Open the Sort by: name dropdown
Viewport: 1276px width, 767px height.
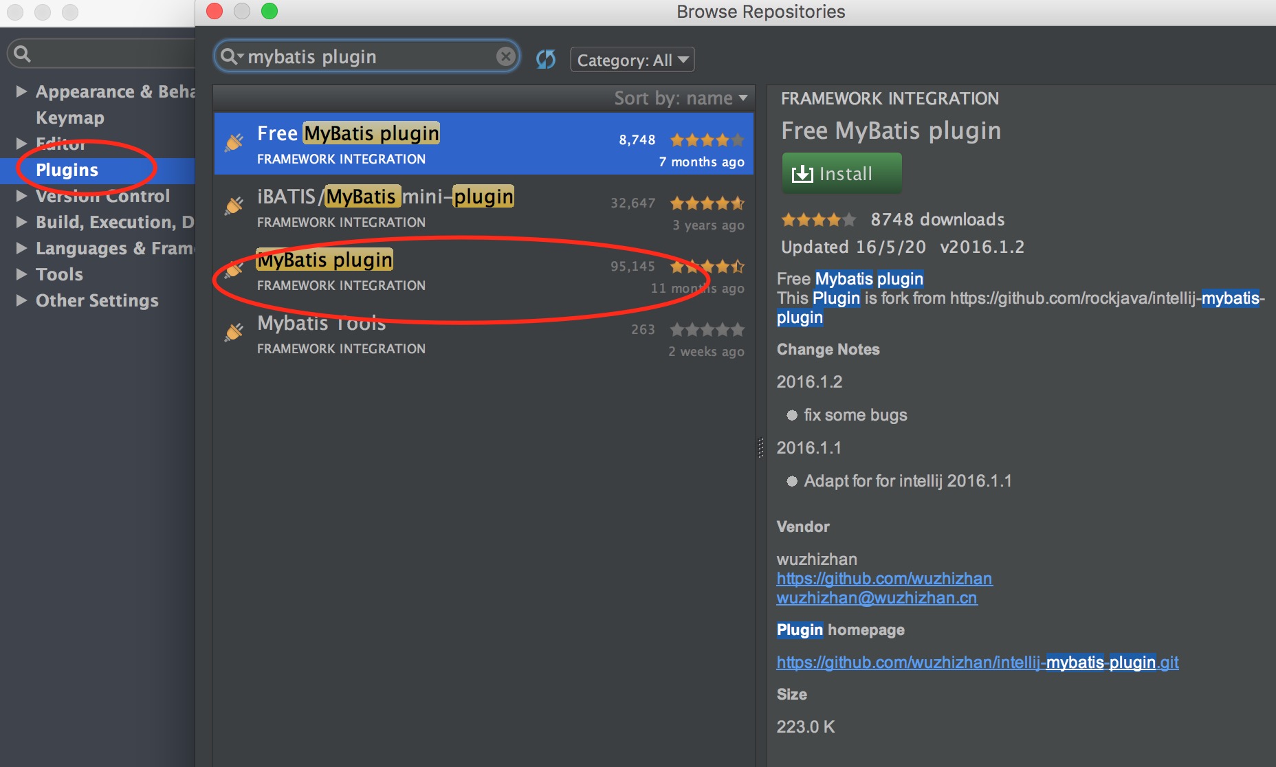(x=681, y=98)
